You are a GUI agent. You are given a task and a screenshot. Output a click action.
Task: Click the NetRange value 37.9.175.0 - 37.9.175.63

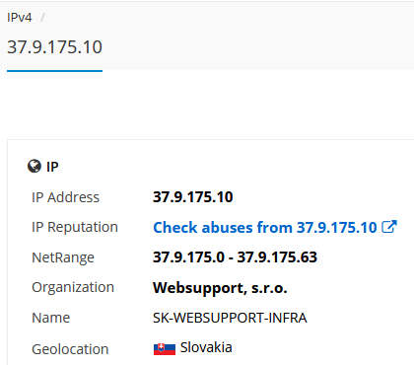click(235, 257)
